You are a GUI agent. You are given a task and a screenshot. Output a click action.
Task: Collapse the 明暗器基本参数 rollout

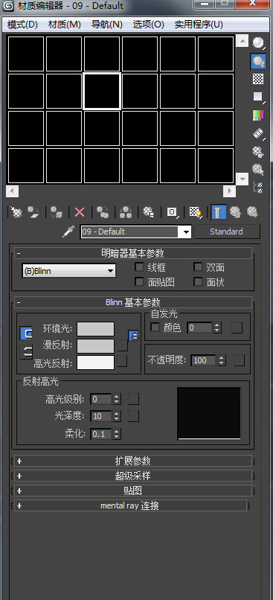[x=133, y=253]
